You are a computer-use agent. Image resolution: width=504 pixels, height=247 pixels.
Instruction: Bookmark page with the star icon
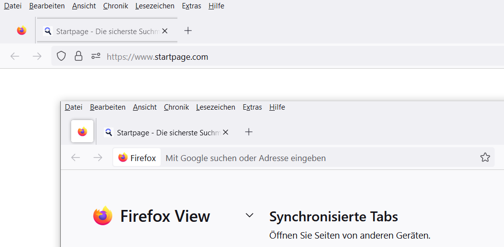coord(485,158)
